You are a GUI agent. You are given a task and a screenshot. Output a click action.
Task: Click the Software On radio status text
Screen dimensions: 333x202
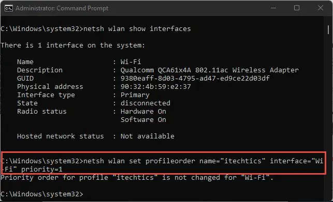(x=143, y=119)
